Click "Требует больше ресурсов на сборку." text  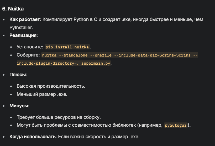tap(59, 117)
